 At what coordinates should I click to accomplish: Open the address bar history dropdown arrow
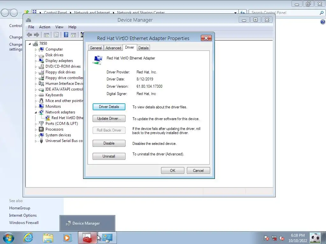pyautogui.click(x=235, y=12)
